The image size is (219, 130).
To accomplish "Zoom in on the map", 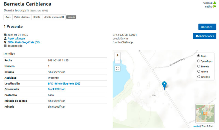I will [x=118, y=55].
